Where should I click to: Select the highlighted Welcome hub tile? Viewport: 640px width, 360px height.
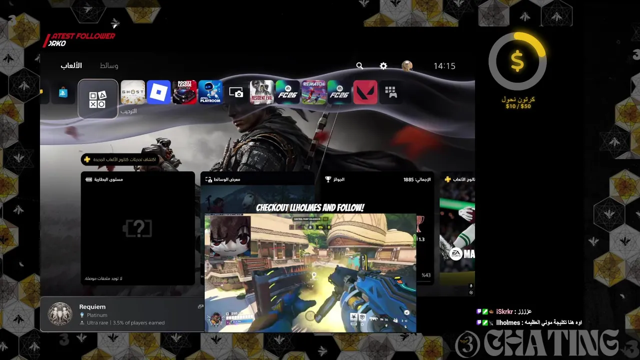click(x=98, y=99)
